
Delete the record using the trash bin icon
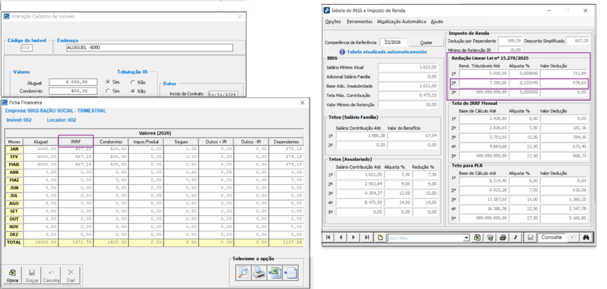[490, 238]
